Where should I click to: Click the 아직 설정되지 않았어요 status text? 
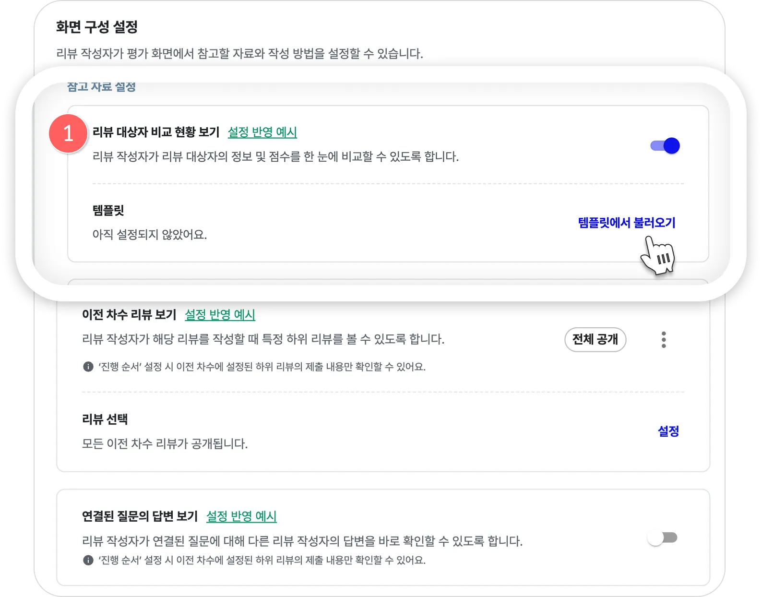149,235
